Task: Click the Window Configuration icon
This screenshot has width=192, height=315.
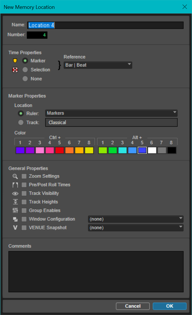Action: 15,219
